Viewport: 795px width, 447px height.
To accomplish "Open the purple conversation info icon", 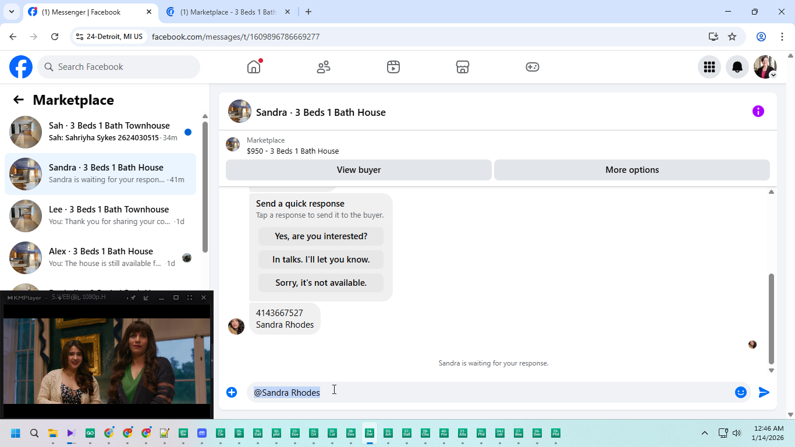I will [758, 111].
